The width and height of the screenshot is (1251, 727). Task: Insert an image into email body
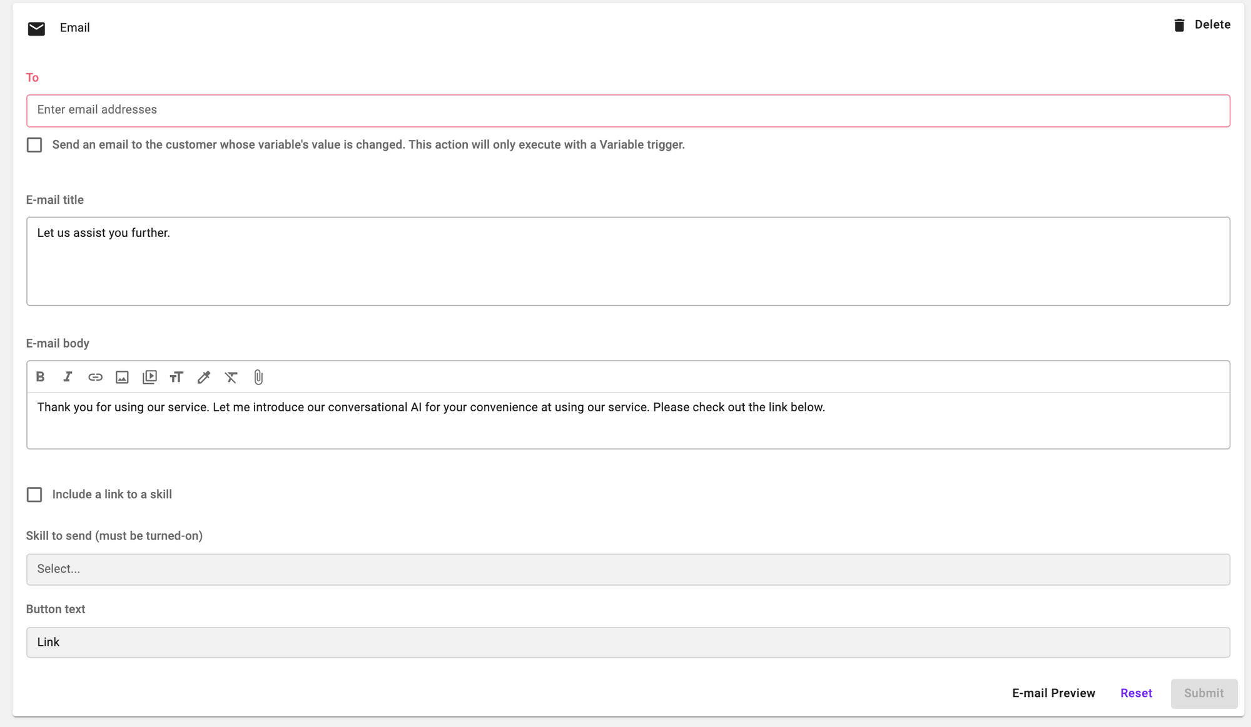pyautogui.click(x=122, y=377)
